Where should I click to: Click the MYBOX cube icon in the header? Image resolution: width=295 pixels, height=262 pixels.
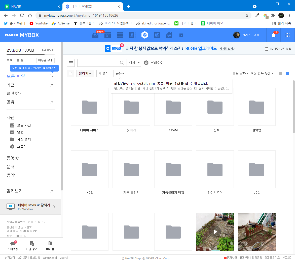point(145,35)
